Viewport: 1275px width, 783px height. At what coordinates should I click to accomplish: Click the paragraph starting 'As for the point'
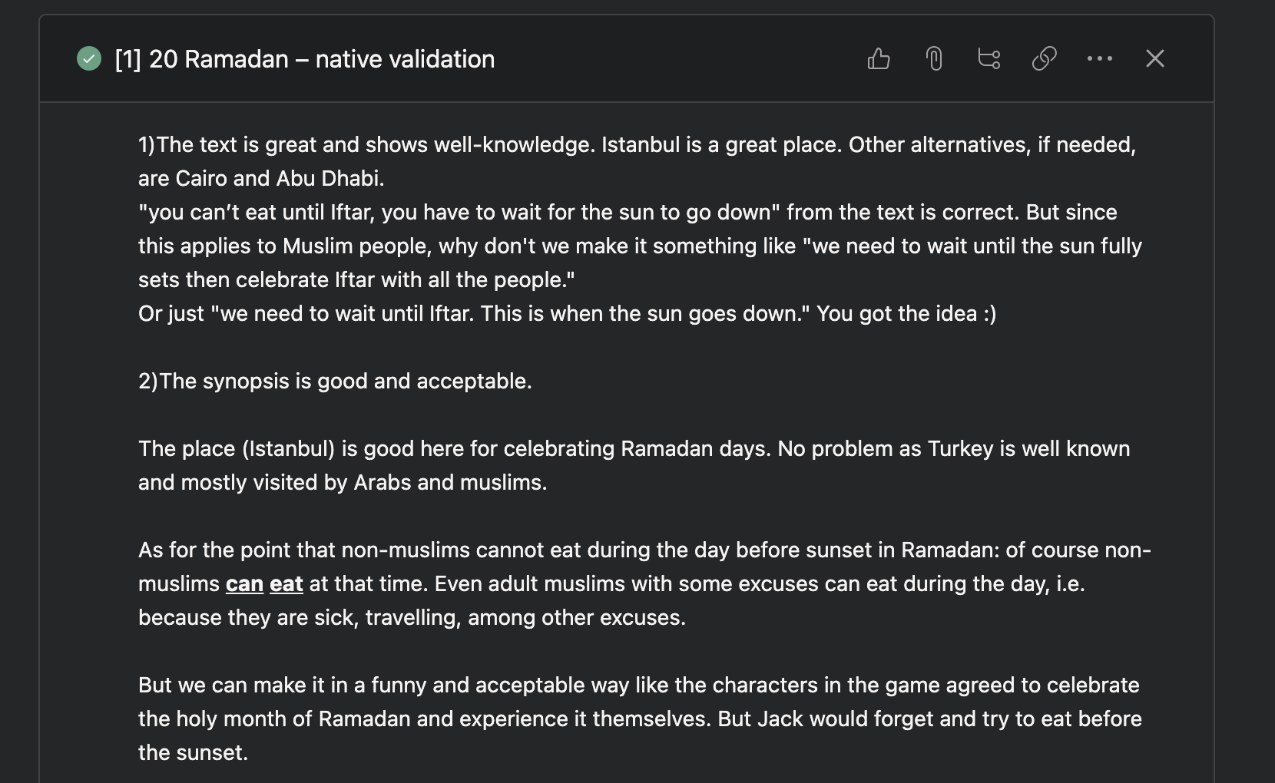tap(644, 583)
